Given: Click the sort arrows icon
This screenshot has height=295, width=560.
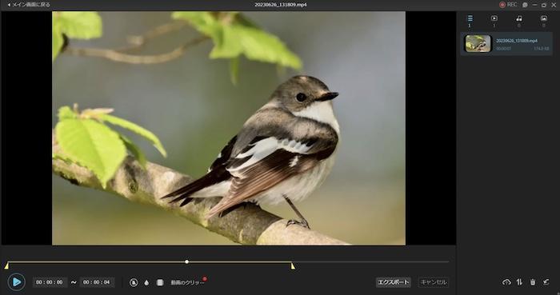Looking at the screenshot, I should tap(519, 282).
